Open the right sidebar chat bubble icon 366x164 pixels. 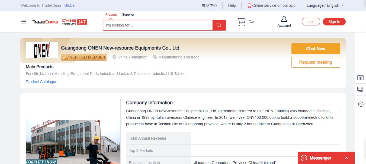click(x=360, y=89)
